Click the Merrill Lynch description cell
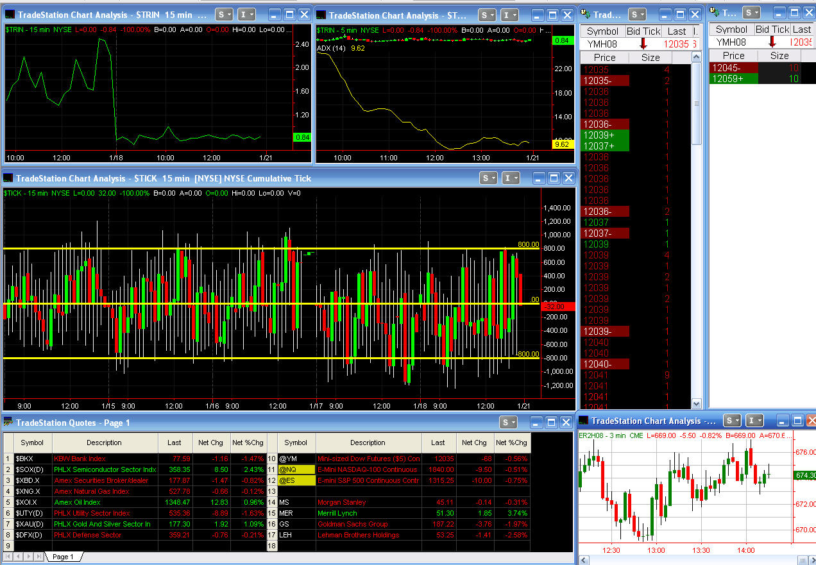816x565 pixels. coord(368,514)
